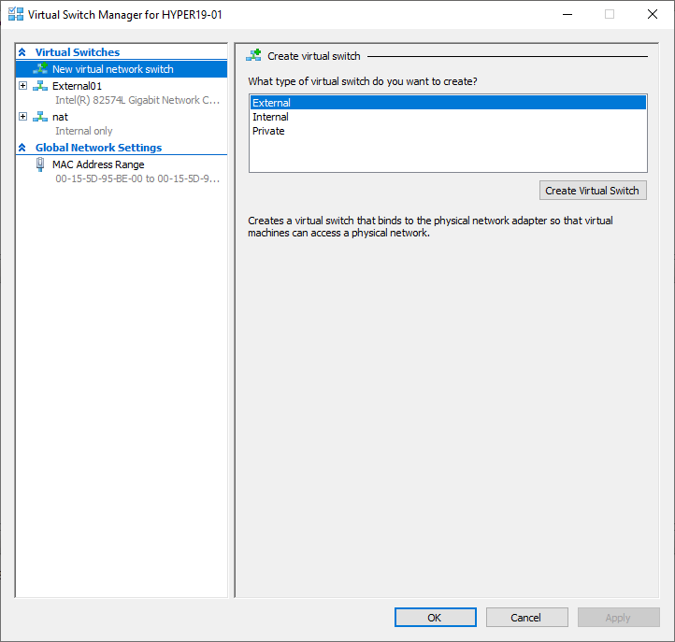This screenshot has height=642, width=675.
Task: Select Internal switch type in list
Action: 448,117
